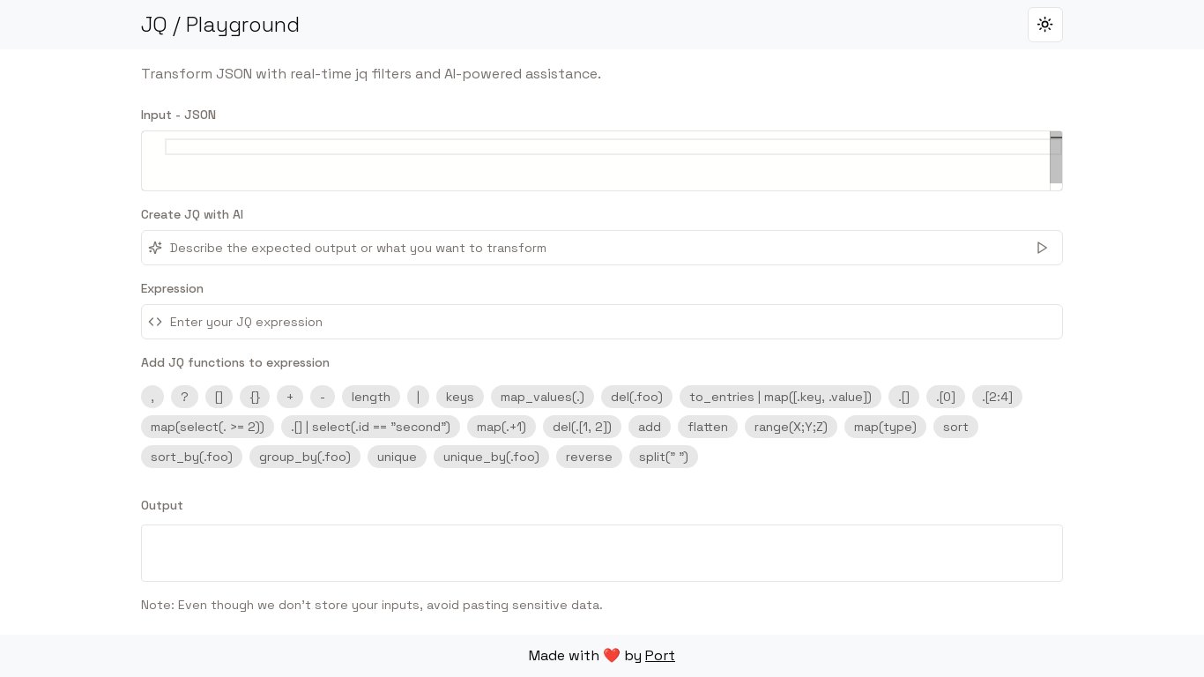1204x677 pixels.
Task: Add the .[] iterator chip
Action: point(903,397)
